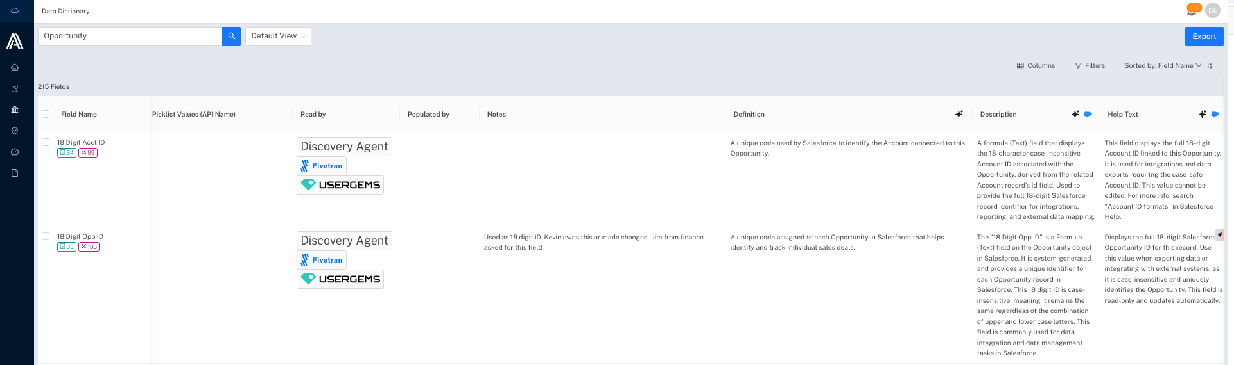
Task: Open the file page icon in sidebar
Action: (x=15, y=173)
